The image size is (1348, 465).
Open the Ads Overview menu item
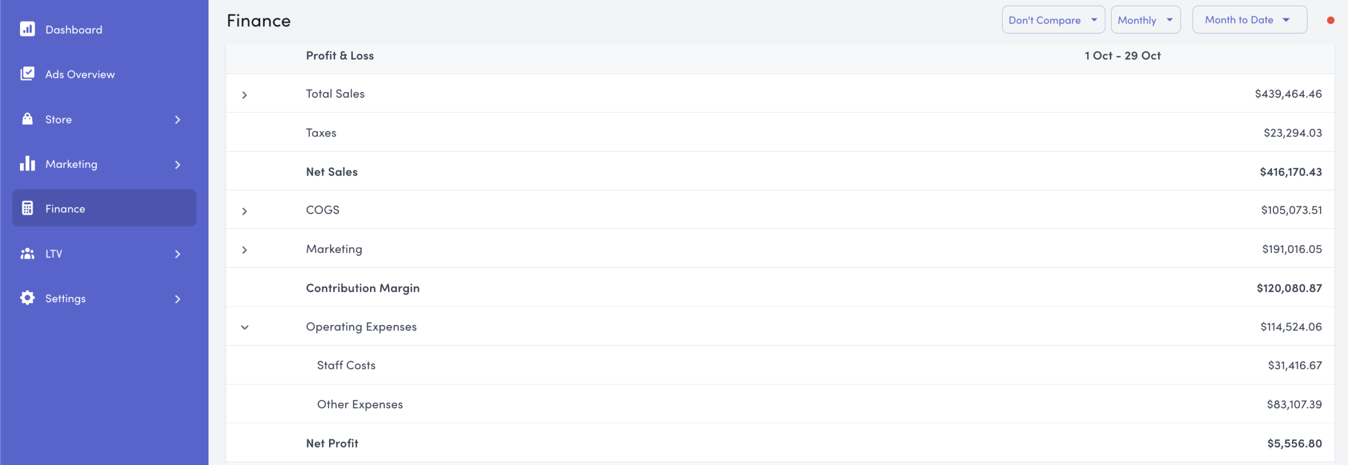point(80,74)
